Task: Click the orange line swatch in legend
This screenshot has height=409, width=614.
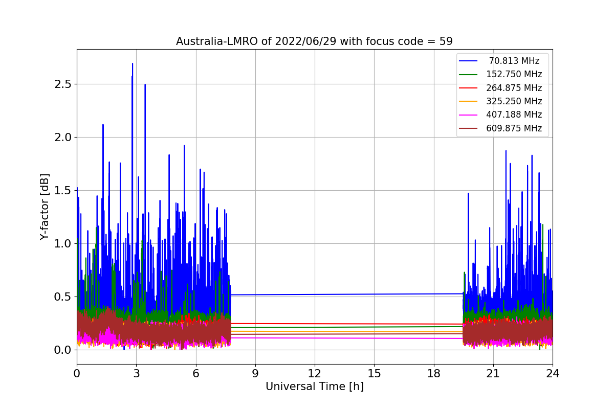Action: coord(469,101)
